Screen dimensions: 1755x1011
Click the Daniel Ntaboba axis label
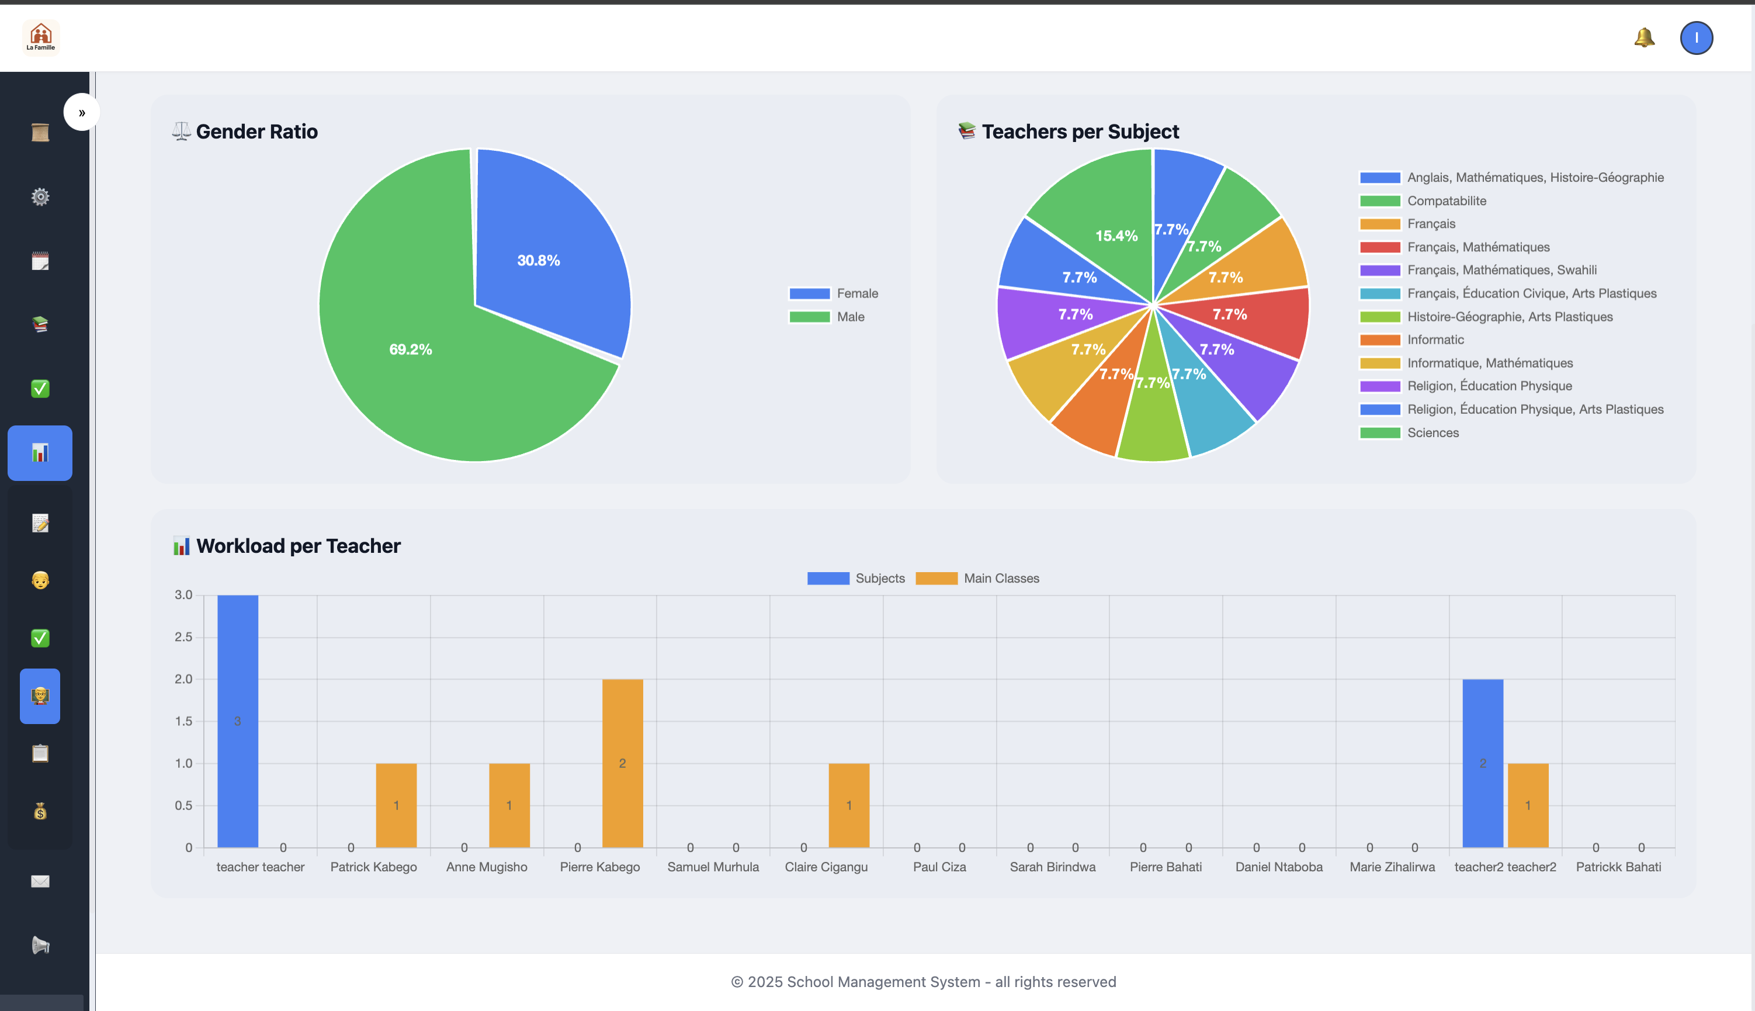pos(1278,867)
